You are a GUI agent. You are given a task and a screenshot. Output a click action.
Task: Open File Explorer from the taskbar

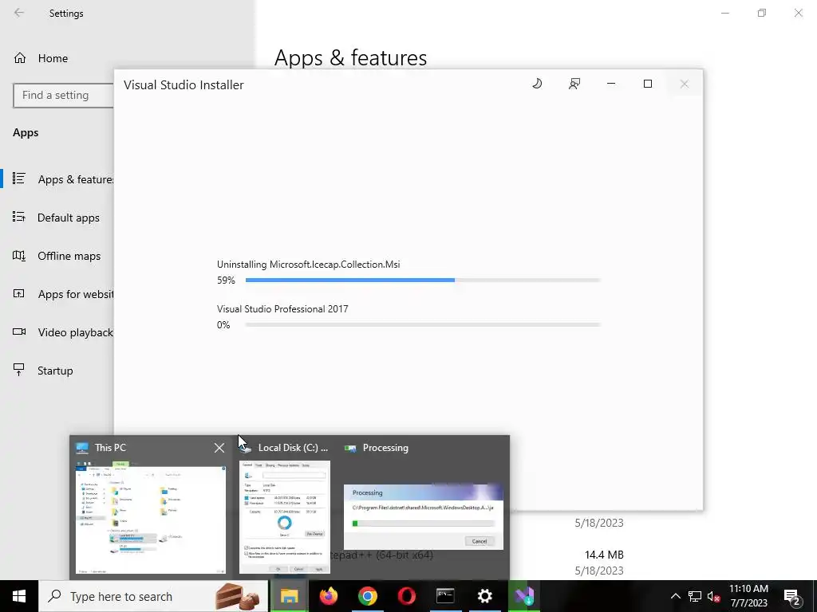coord(289,596)
